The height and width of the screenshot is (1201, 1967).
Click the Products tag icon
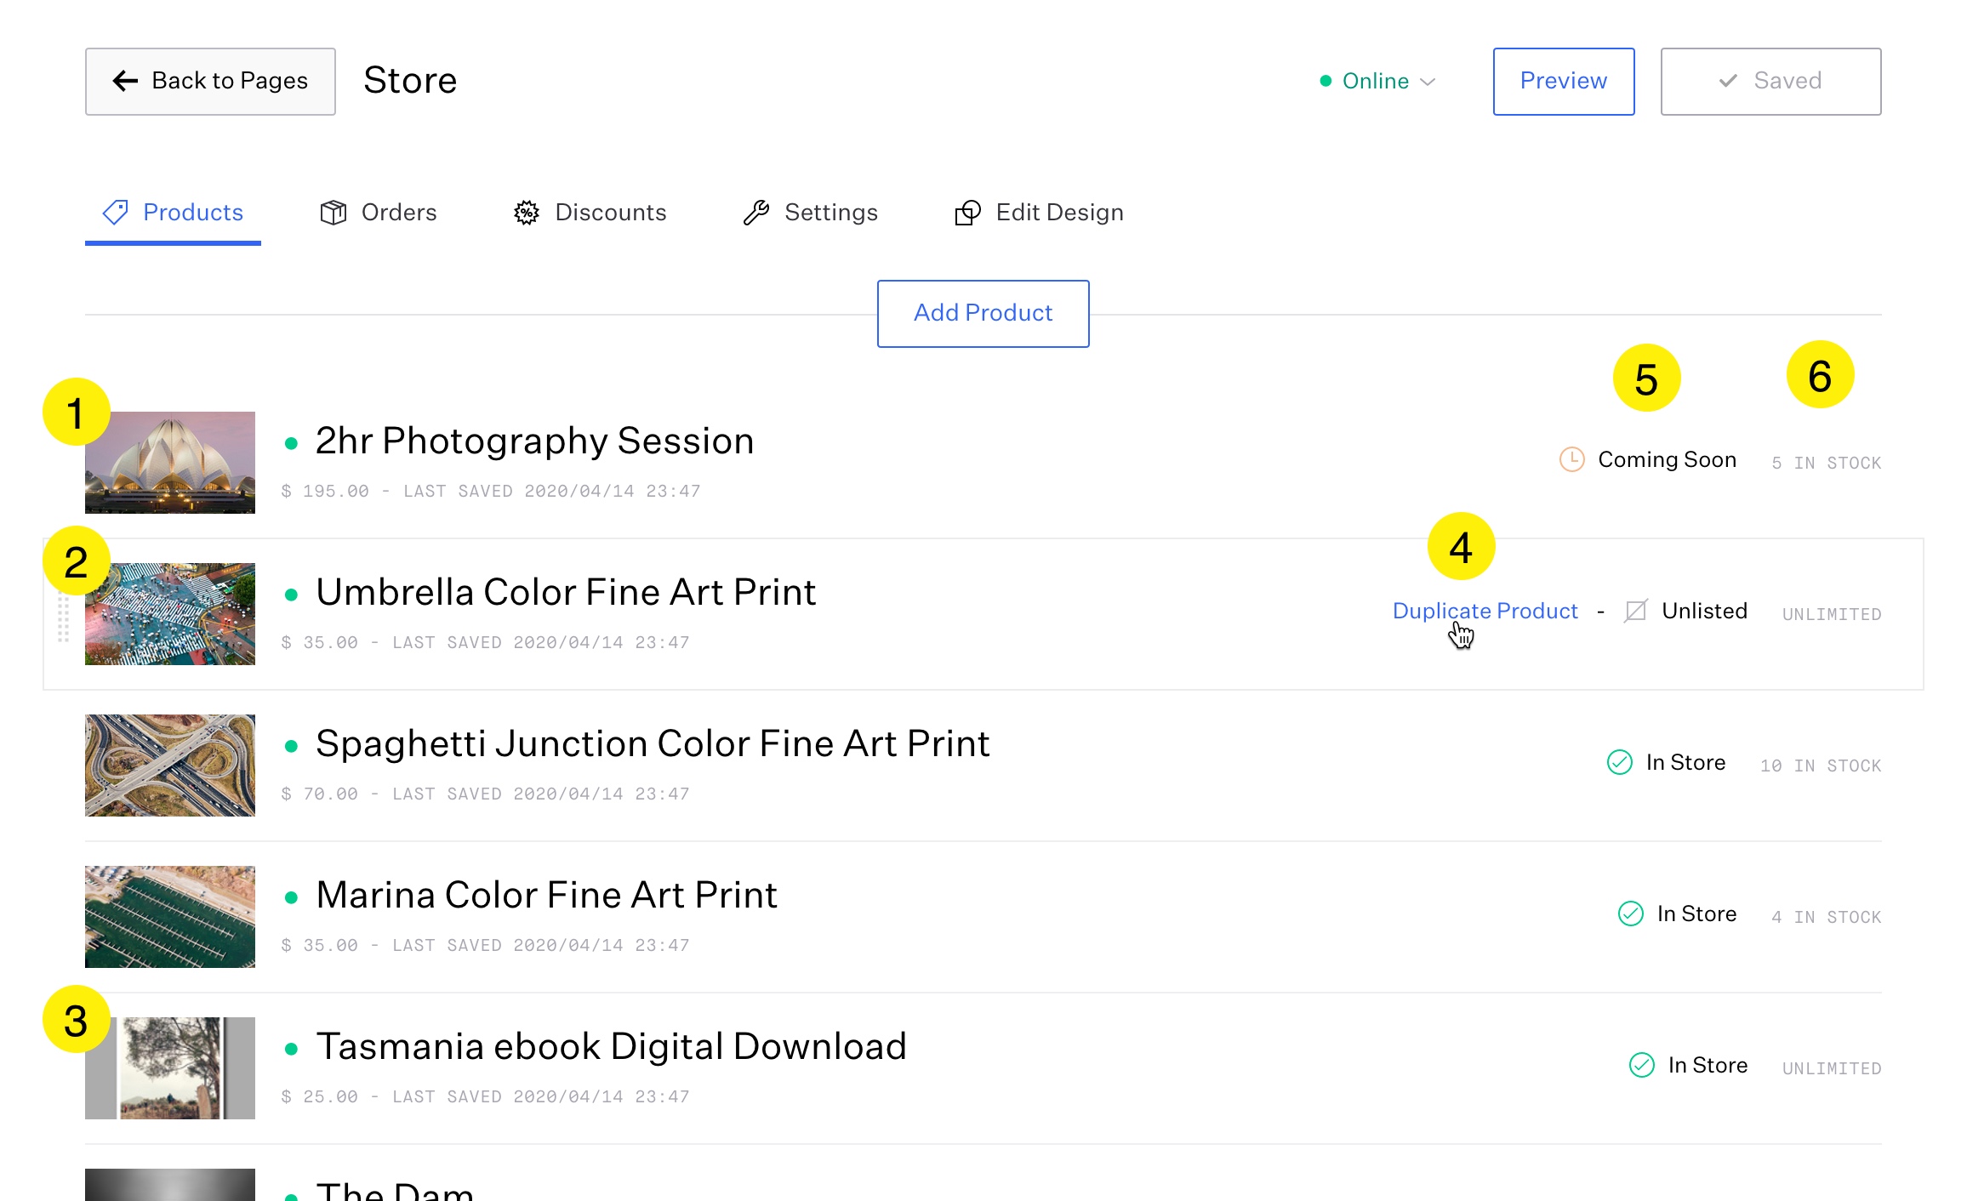click(115, 213)
